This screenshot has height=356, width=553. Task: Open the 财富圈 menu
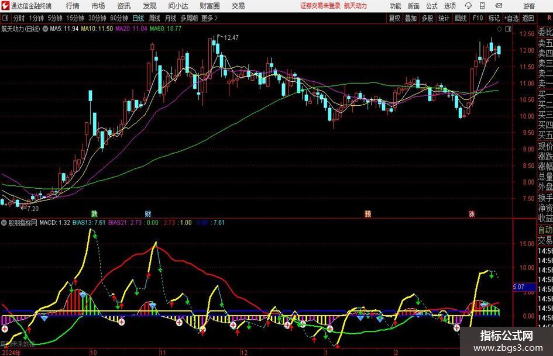(x=209, y=6)
